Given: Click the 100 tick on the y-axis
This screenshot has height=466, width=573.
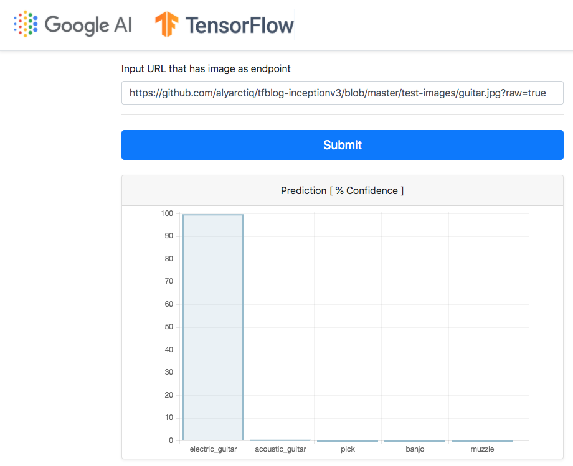Looking at the screenshot, I should 166,213.
